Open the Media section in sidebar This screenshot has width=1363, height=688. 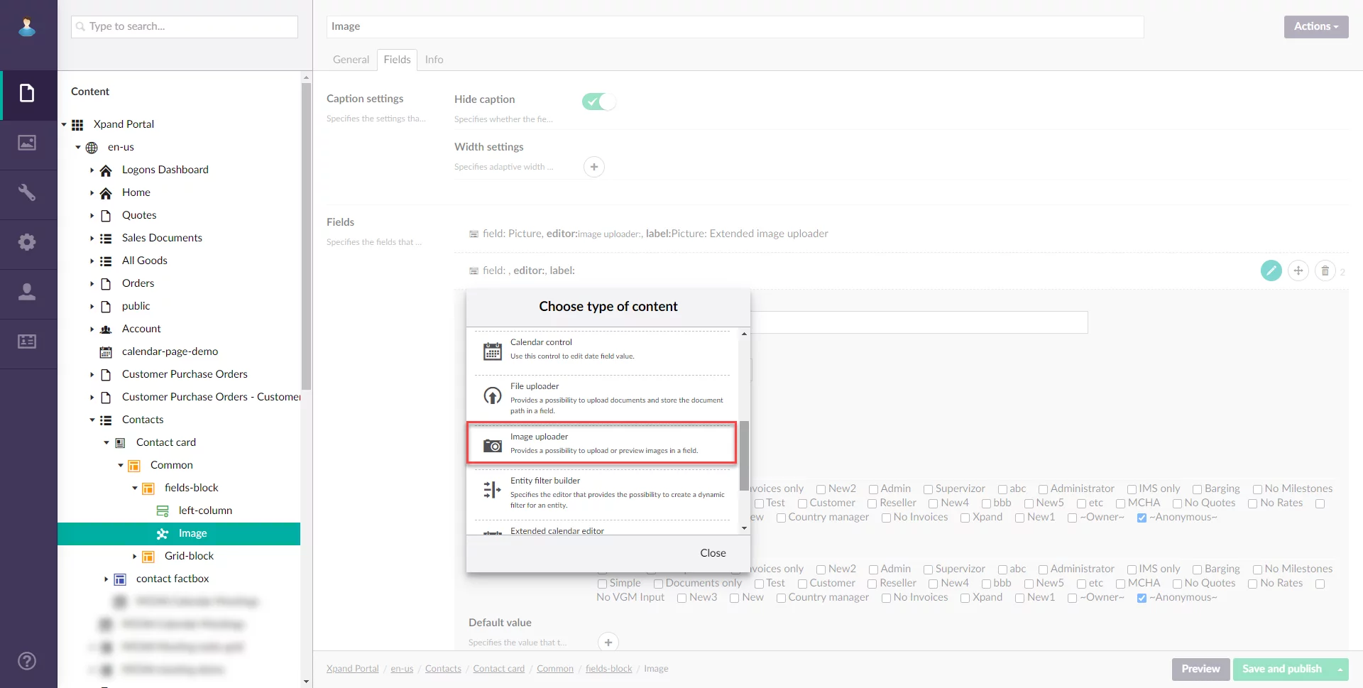point(27,143)
